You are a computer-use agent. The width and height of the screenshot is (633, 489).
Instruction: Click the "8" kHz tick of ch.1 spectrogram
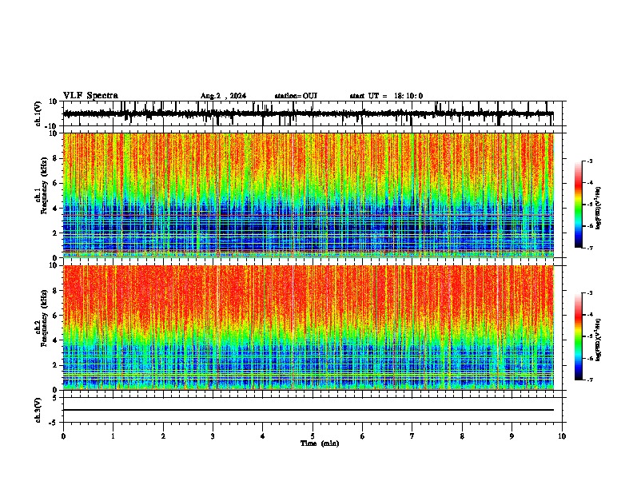pyautogui.click(x=55, y=158)
